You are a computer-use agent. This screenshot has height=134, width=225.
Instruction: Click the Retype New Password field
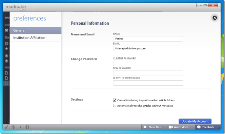tap(148, 83)
